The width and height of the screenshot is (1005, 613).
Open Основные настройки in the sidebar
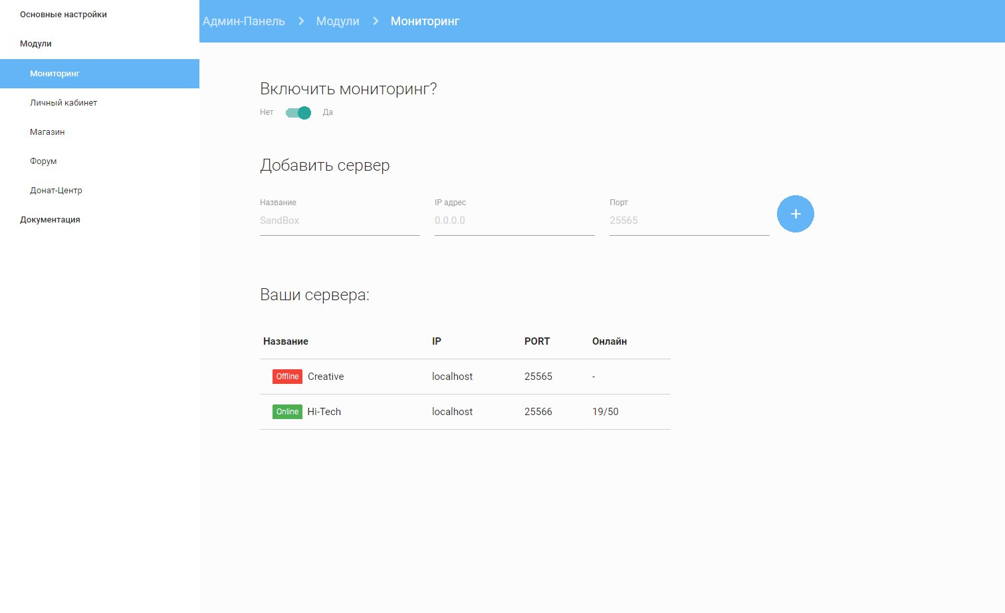(63, 15)
